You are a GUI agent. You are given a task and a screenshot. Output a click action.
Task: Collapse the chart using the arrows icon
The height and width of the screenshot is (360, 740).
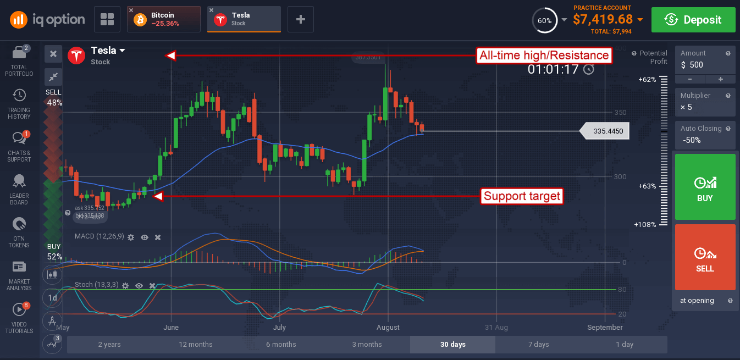point(53,77)
